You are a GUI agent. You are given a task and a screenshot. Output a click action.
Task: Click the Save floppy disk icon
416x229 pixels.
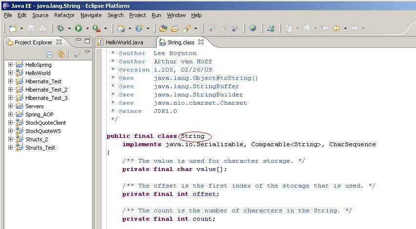(x=31, y=28)
